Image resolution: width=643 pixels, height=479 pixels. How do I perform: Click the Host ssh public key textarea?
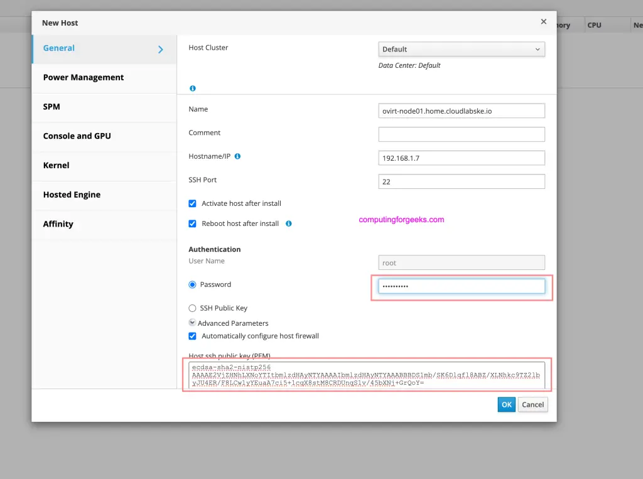pos(367,375)
